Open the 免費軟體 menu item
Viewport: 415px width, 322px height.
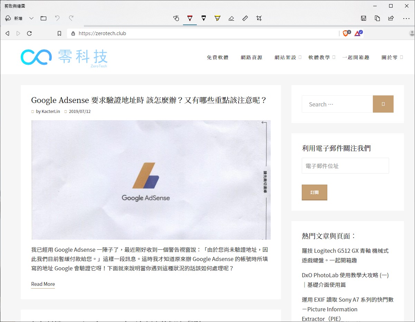[x=218, y=58]
